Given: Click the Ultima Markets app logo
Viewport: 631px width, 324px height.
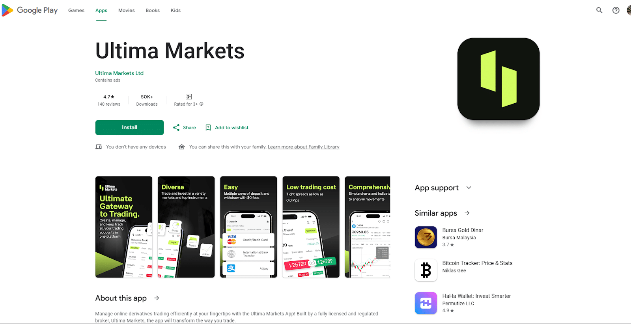Looking at the screenshot, I should (498, 79).
